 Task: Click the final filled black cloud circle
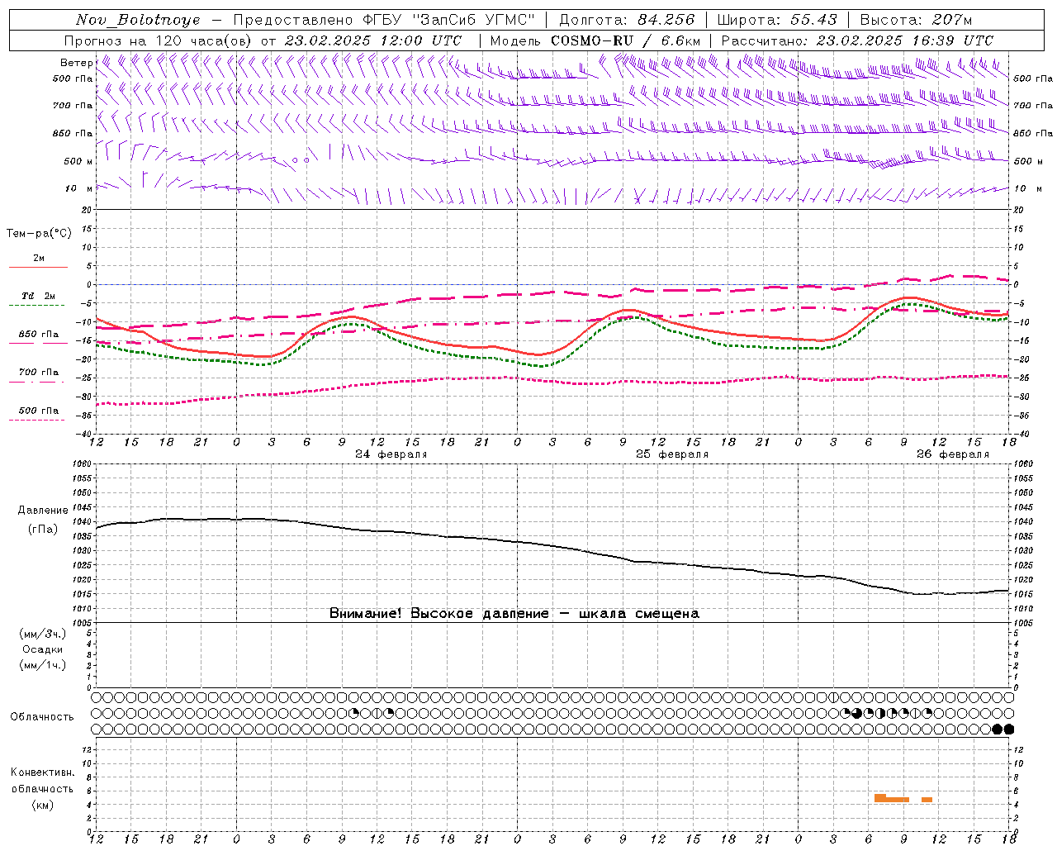(x=1008, y=729)
